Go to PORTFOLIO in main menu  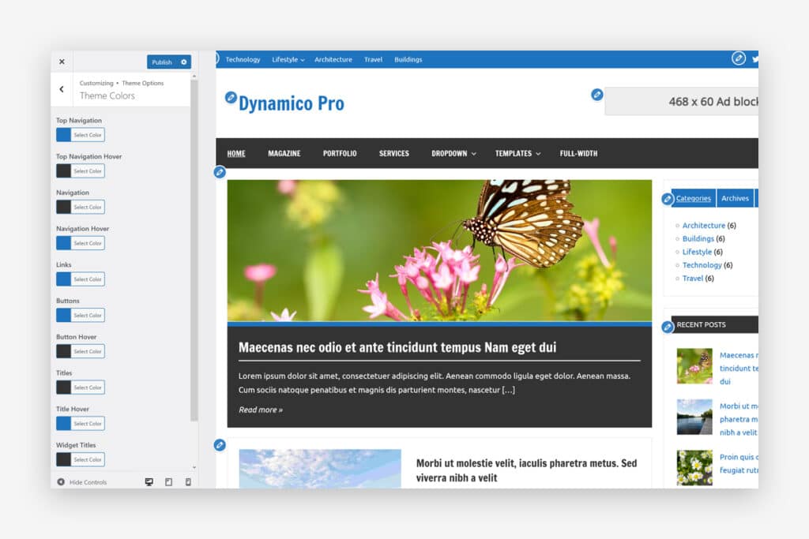point(340,154)
